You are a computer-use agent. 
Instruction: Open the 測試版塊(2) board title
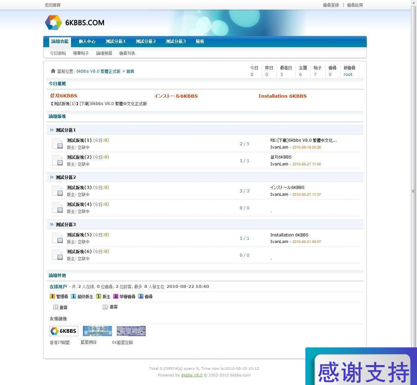pos(79,157)
